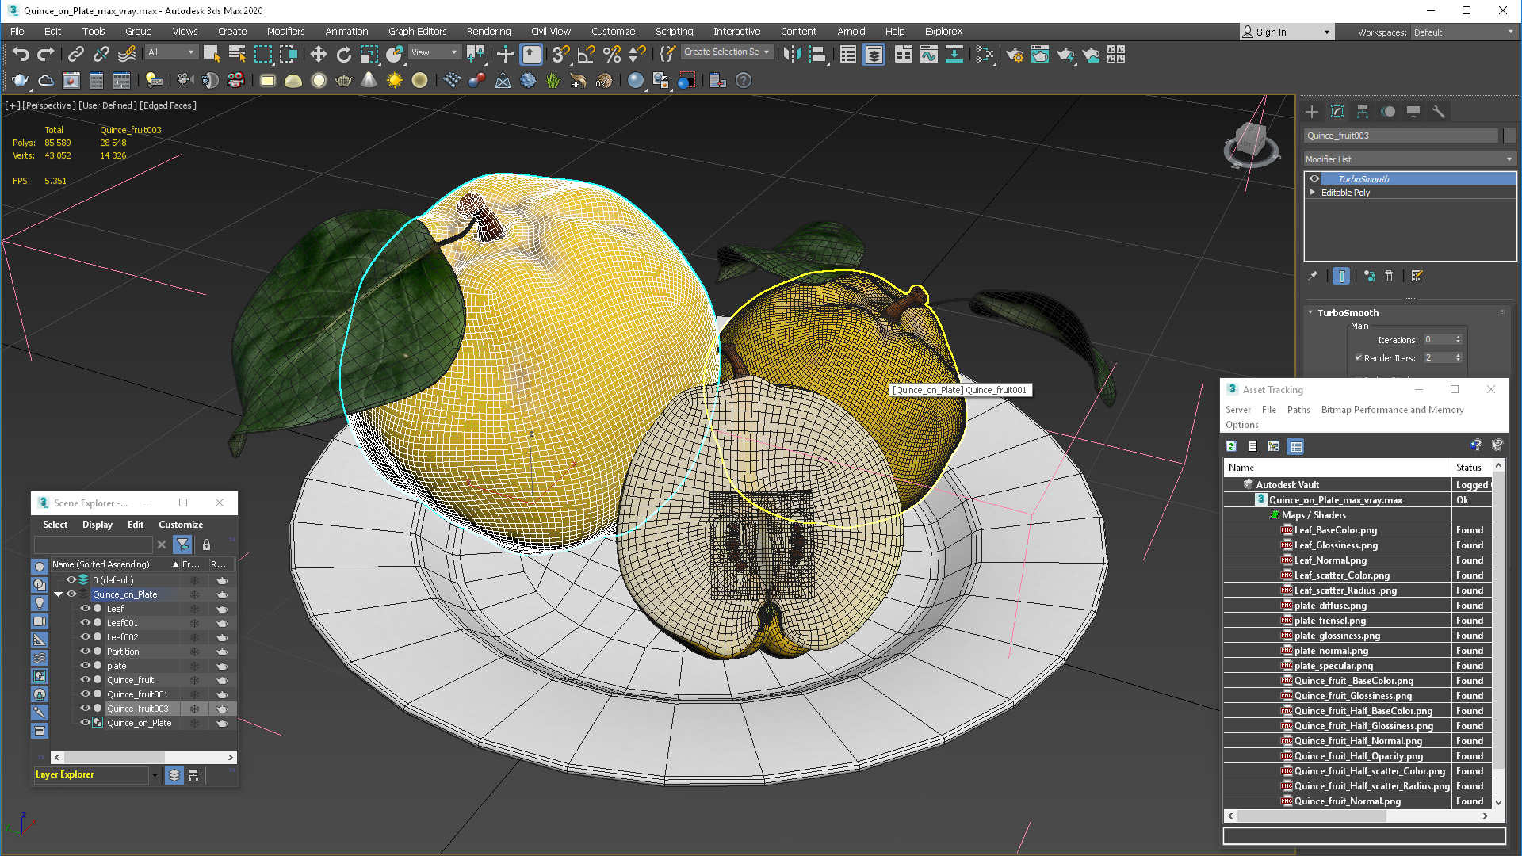Click the help question mark toolbar icon
The height and width of the screenshot is (856, 1522).
tap(743, 80)
